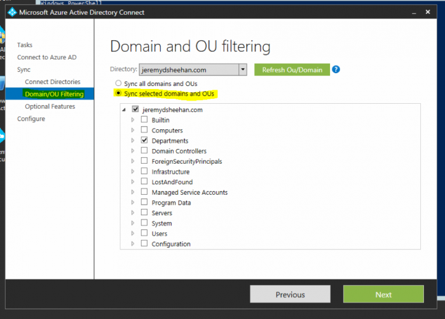Viewport: 445px width, 319px height.
Task: Go to Configure step
Action: point(31,119)
